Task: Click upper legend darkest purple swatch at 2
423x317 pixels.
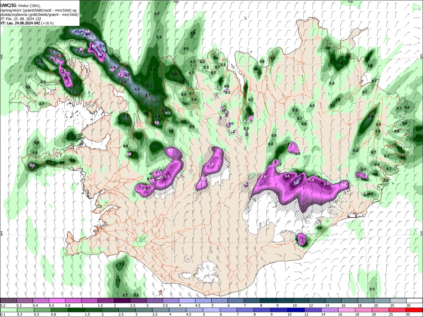Action: click(122, 301)
